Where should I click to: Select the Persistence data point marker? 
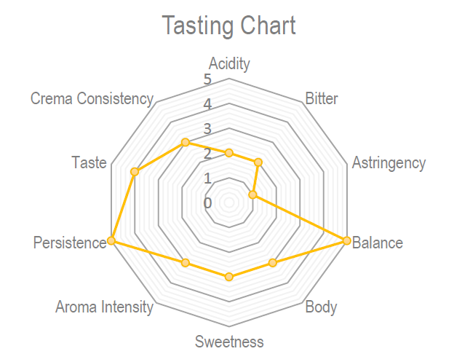pos(112,241)
